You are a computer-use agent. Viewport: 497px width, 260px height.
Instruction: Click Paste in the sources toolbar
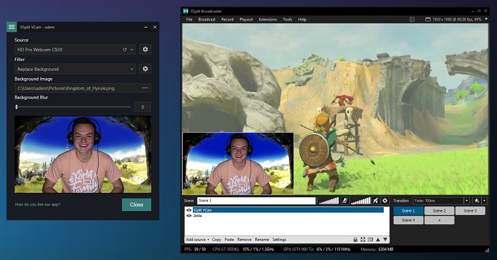(x=229, y=239)
